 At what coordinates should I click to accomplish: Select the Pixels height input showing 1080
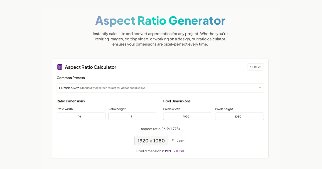[239, 116]
